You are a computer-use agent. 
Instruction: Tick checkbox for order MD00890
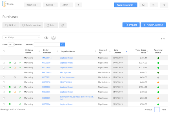point(4,82)
